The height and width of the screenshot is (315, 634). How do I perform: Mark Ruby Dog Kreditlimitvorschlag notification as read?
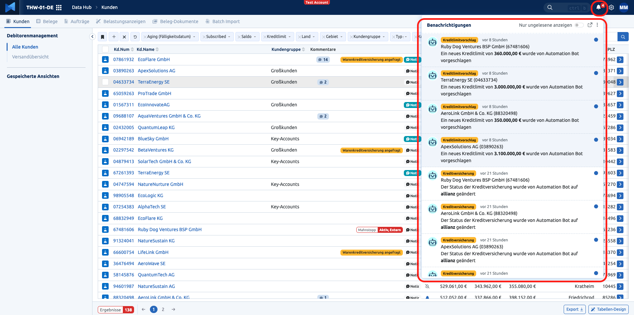596,40
